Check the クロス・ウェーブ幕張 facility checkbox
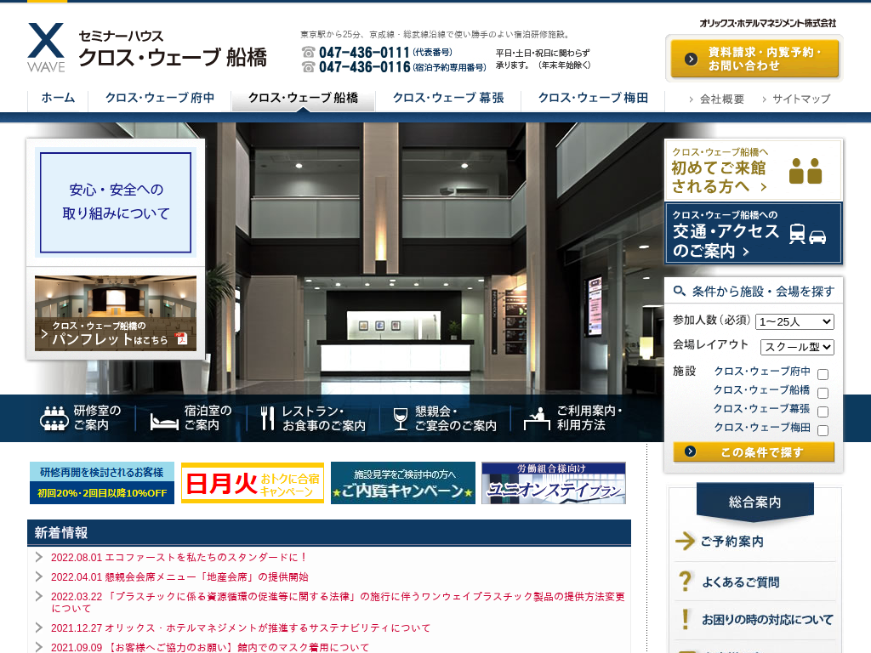Screen dimensions: 871x653 (x=823, y=412)
